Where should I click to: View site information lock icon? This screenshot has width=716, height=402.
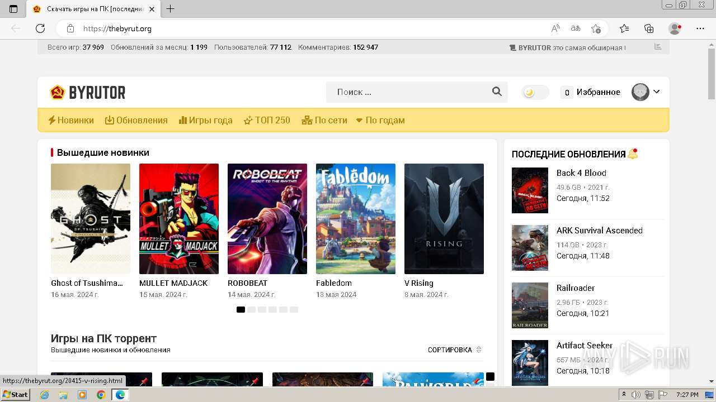(70, 28)
